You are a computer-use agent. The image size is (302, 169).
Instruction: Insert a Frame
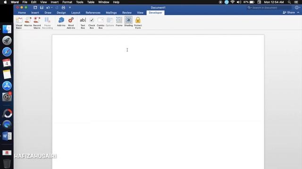[119, 22]
